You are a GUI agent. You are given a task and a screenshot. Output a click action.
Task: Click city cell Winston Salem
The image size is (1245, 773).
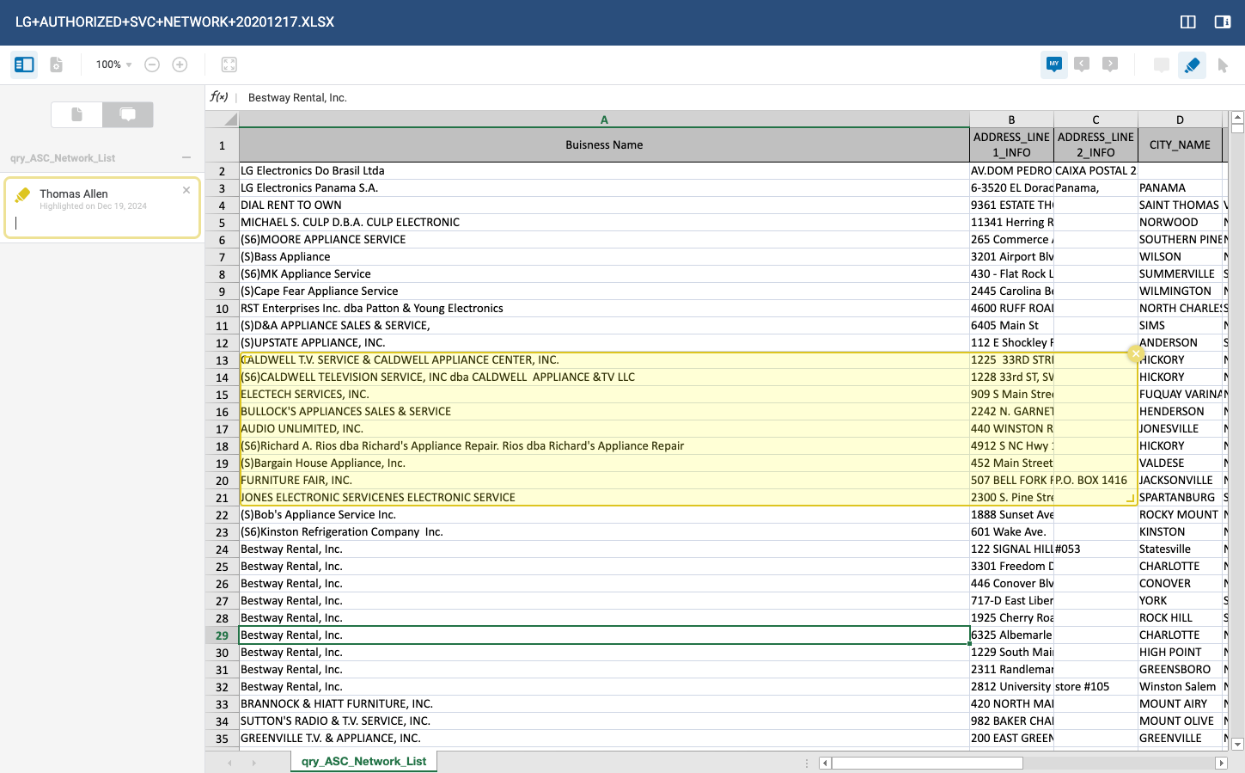1180,687
